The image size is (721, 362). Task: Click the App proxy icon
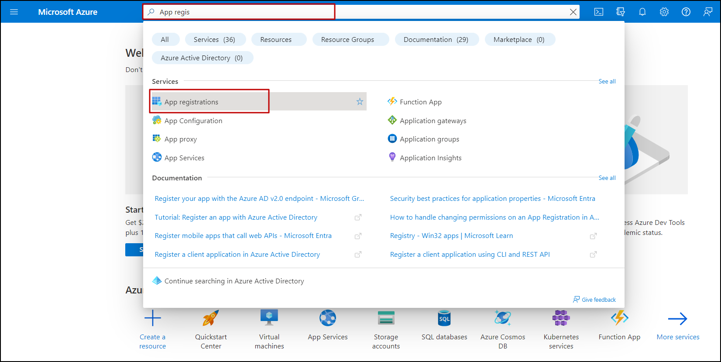tap(157, 138)
